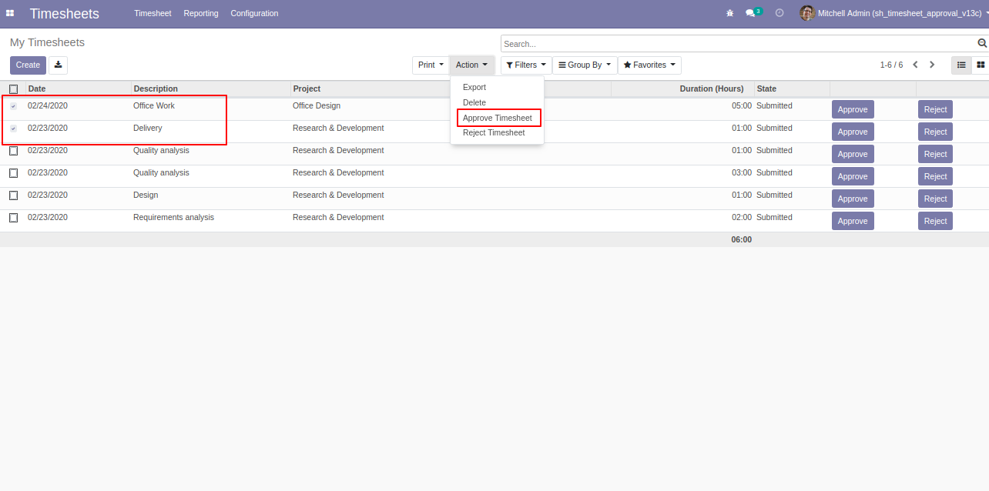This screenshot has height=491, width=989.
Task: Click Mitchell Admin avatar picture
Action: tap(807, 13)
